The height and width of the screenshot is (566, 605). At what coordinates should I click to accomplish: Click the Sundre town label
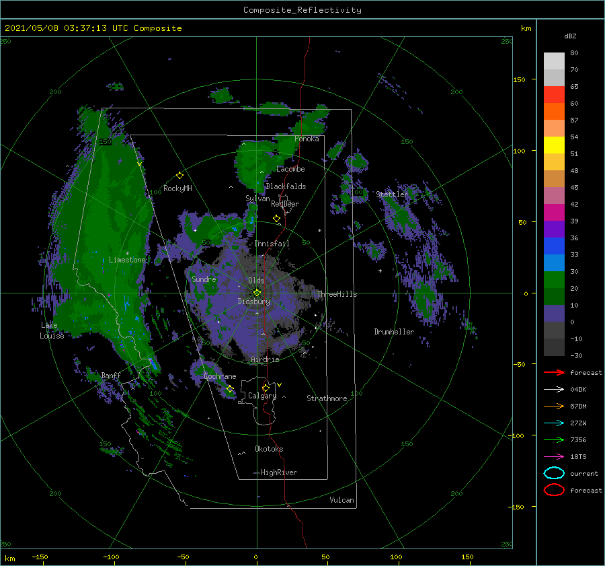point(204,279)
